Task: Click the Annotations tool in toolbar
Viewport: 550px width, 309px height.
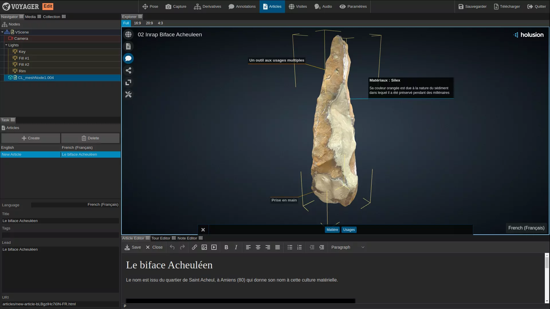Action: [242, 6]
